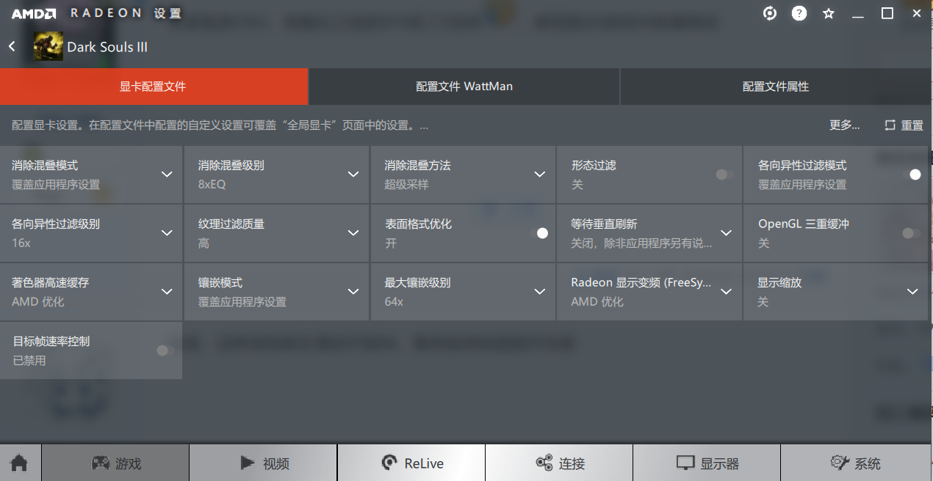Enable OpenGL 三重缓冲 switch
This screenshot has width=933, height=481.
click(912, 233)
